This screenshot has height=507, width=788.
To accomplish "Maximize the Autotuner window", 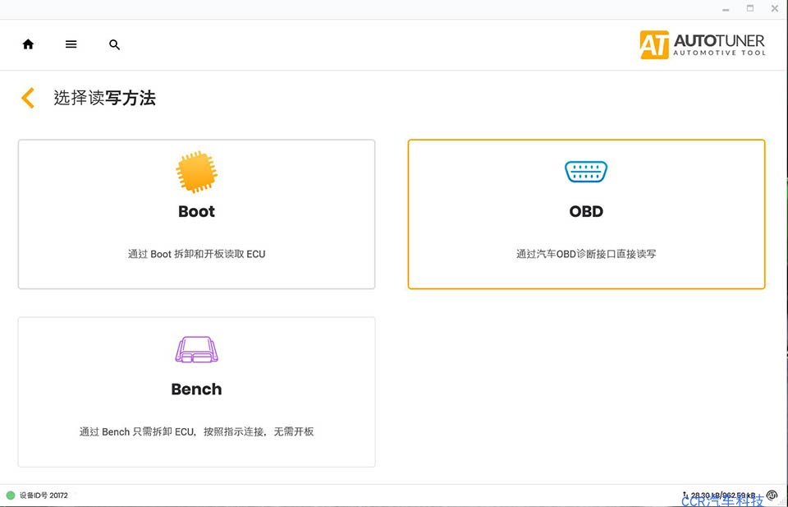I will [749, 8].
